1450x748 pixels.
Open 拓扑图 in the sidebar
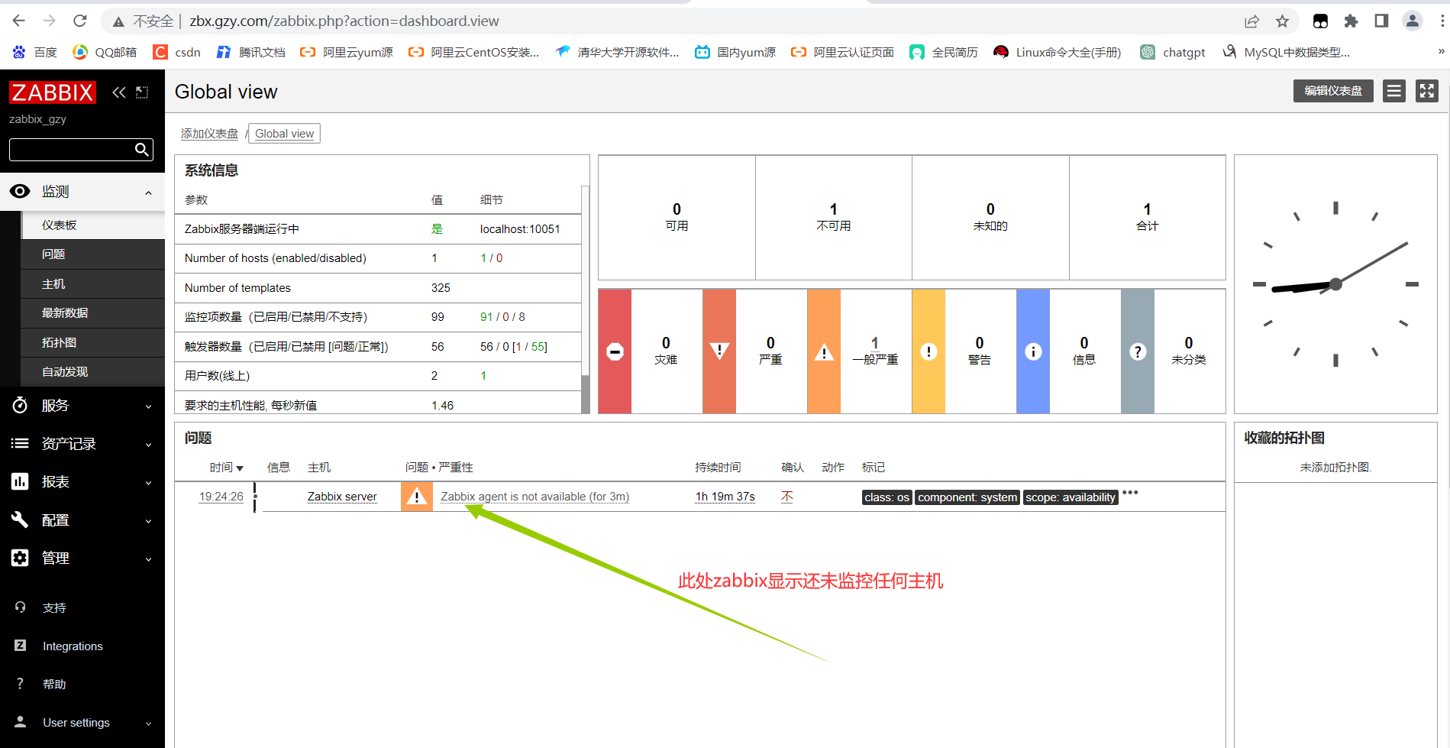93,343
